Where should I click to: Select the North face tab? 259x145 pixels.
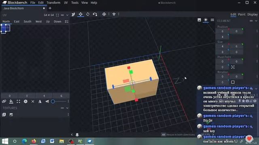[6, 21]
